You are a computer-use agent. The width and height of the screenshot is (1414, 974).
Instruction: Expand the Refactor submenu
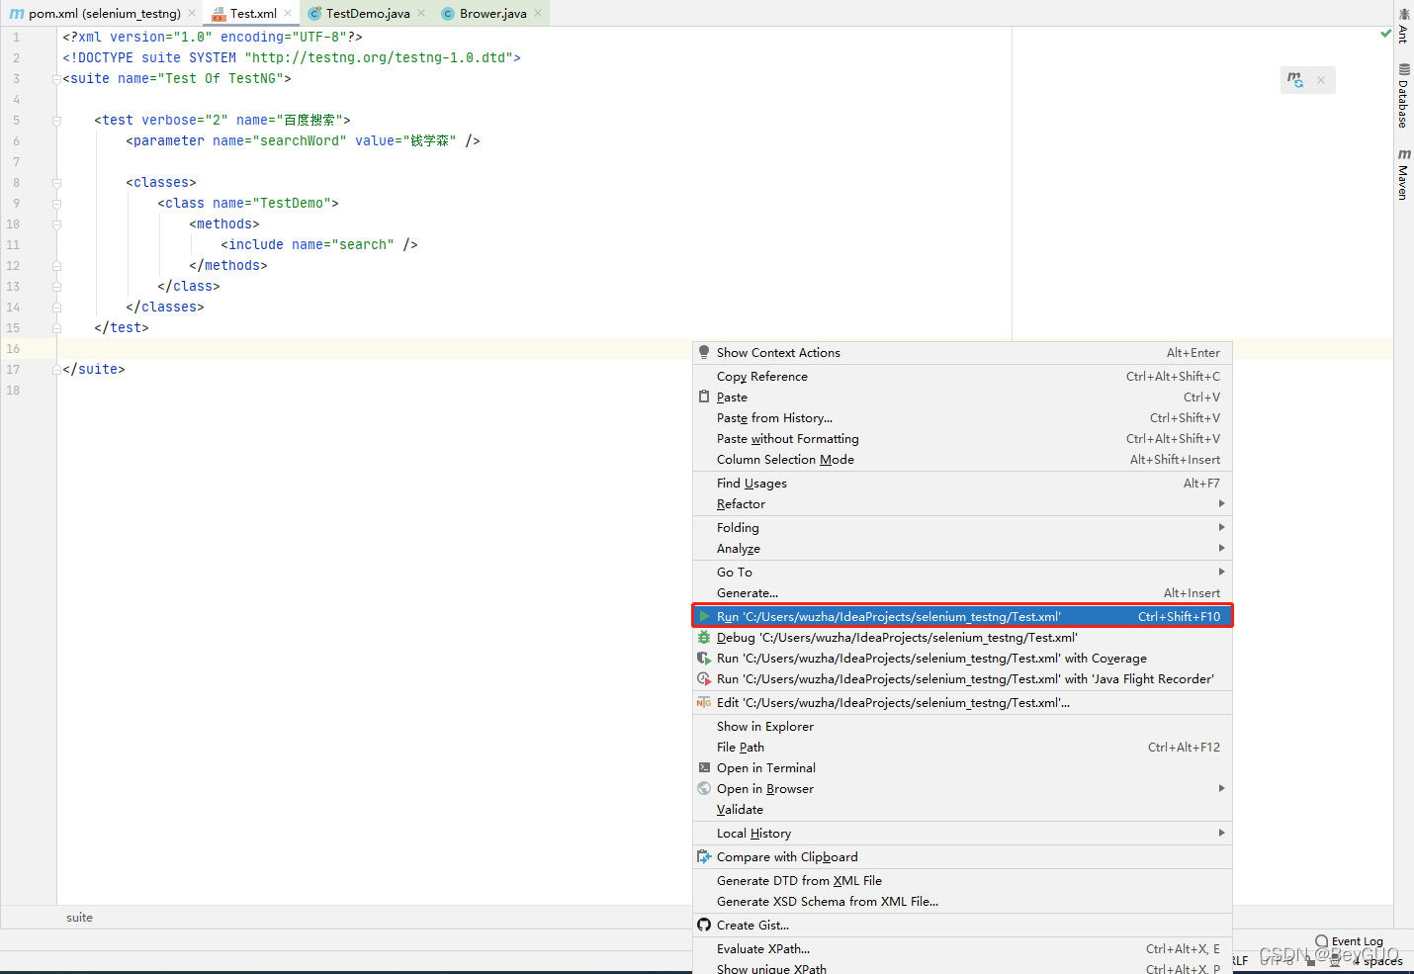962,504
